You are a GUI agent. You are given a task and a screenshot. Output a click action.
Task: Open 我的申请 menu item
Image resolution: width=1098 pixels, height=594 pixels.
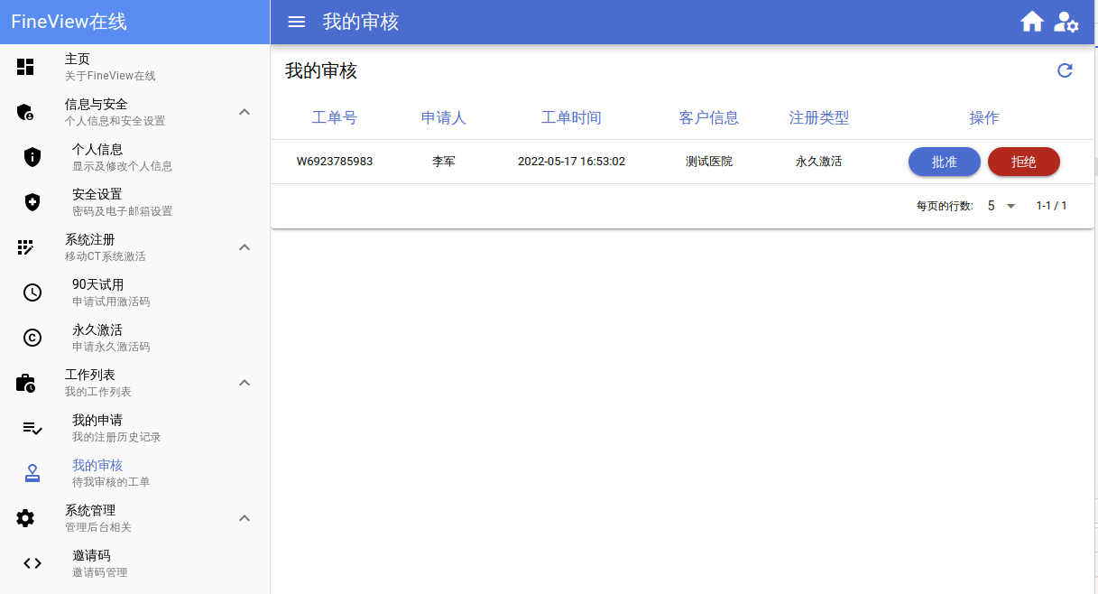point(135,428)
